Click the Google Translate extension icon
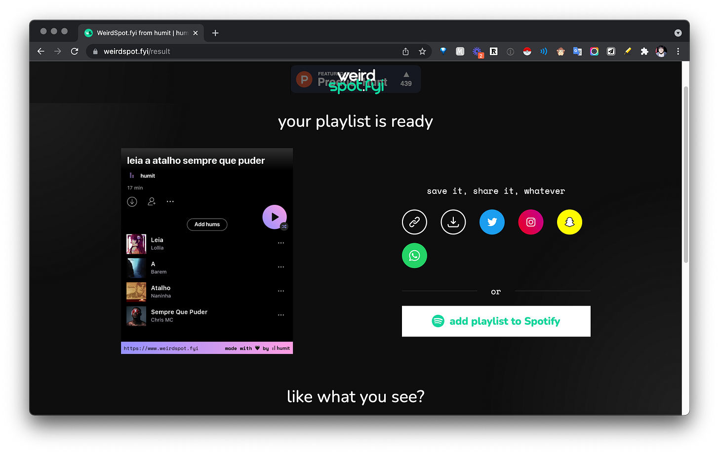This screenshot has height=454, width=719. pyautogui.click(x=577, y=51)
